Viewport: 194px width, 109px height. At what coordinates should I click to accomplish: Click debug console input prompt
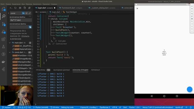coord(84,104)
